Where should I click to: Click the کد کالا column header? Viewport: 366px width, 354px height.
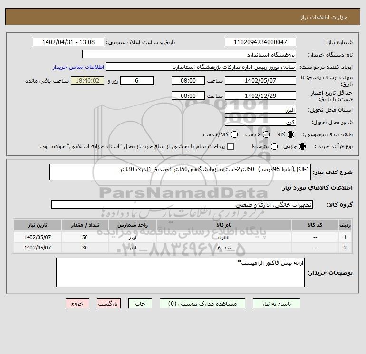(x=315, y=225)
